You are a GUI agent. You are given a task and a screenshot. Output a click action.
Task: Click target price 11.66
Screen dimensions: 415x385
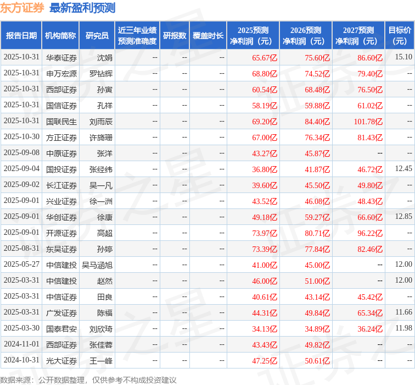point(403,312)
